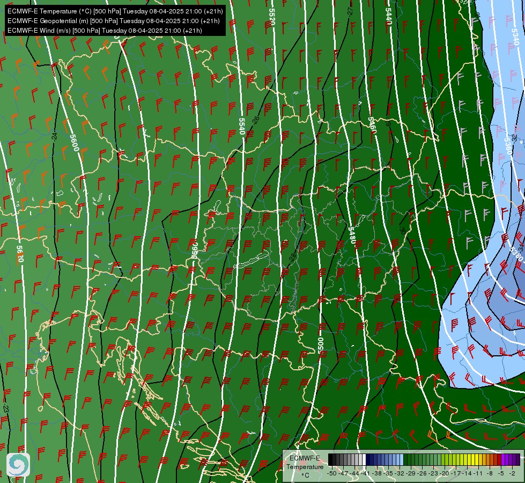Click the 5620 geopotential contour label
Image resolution: width=525 pixels, height=483 pixels.
(20, 254)
